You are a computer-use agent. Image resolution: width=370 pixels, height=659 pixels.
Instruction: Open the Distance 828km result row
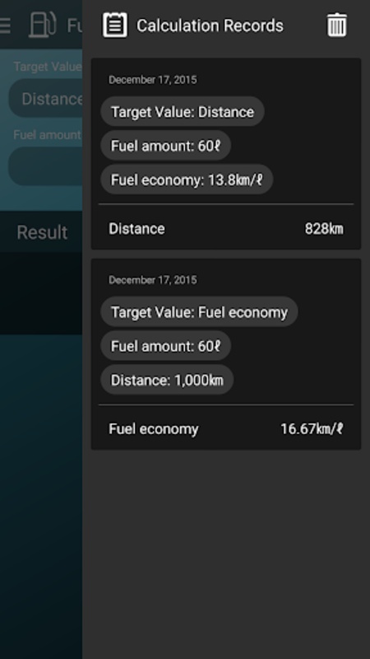(226, 229)
